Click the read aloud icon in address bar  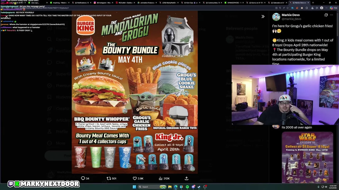[x=284, y=8]
